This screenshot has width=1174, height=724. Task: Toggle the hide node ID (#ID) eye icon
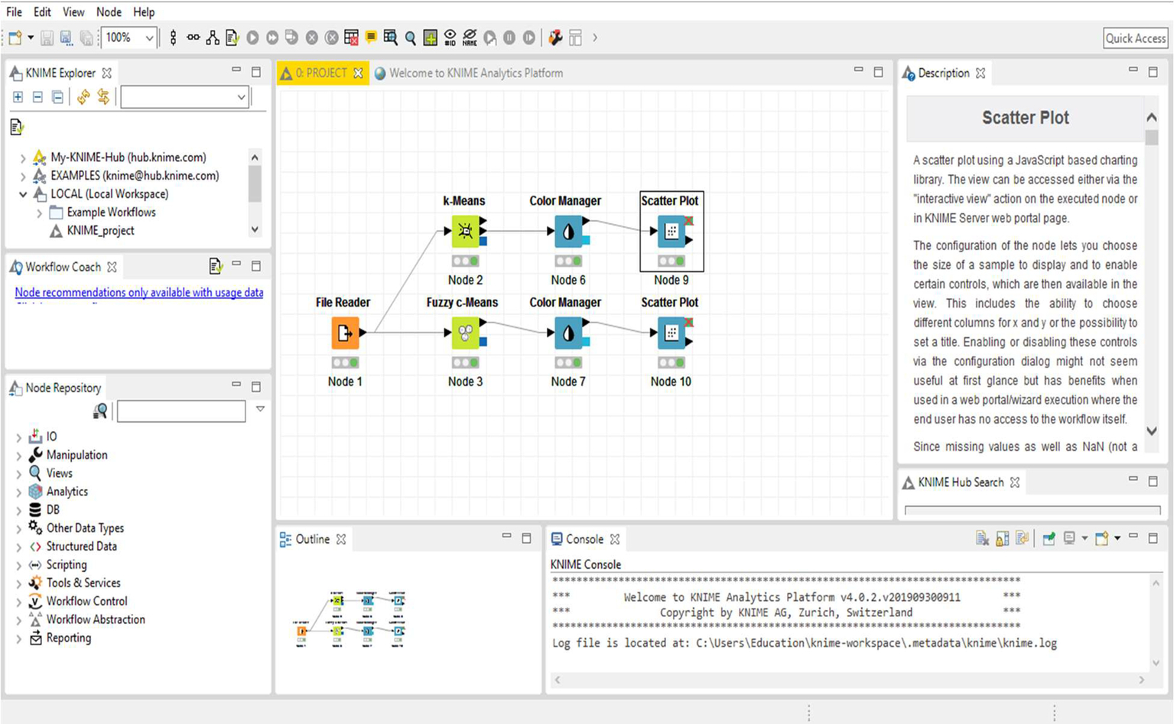tap(450, 37)
